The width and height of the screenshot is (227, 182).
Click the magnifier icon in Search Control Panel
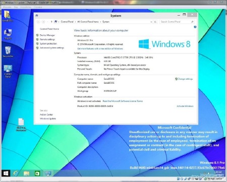[x=192, y=22]
